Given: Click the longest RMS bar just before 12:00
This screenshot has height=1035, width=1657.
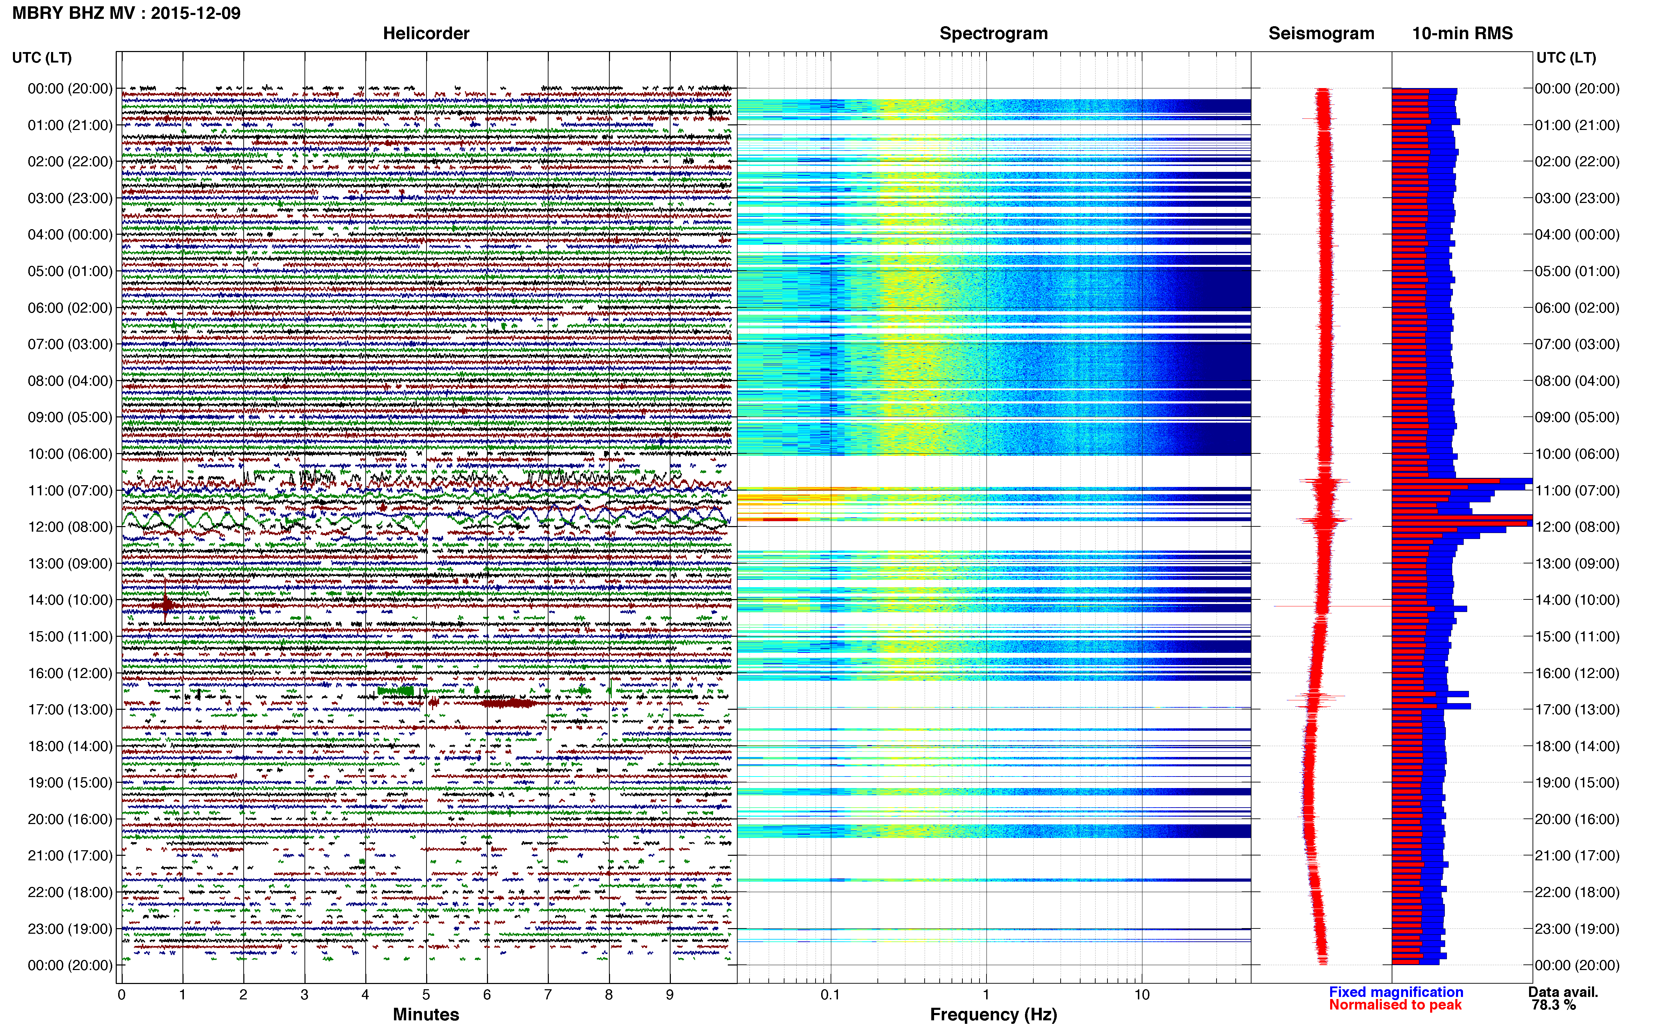Looking at the screenshot, I should click(x=1462, y=518).
